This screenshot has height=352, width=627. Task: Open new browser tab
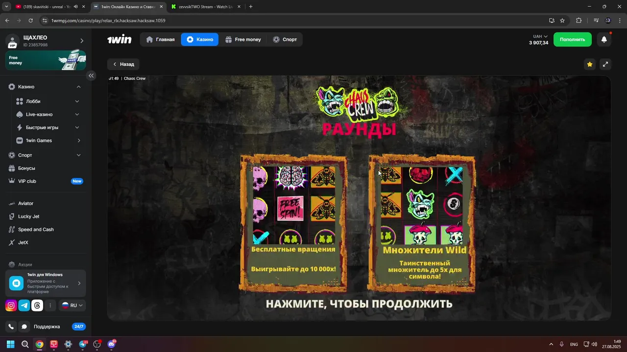[x=251, y=7]
